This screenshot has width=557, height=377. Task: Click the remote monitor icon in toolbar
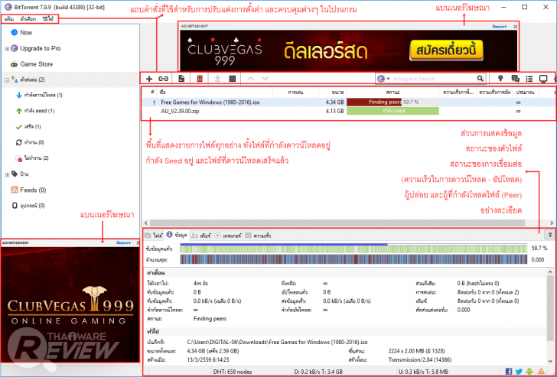pos(543,79)
